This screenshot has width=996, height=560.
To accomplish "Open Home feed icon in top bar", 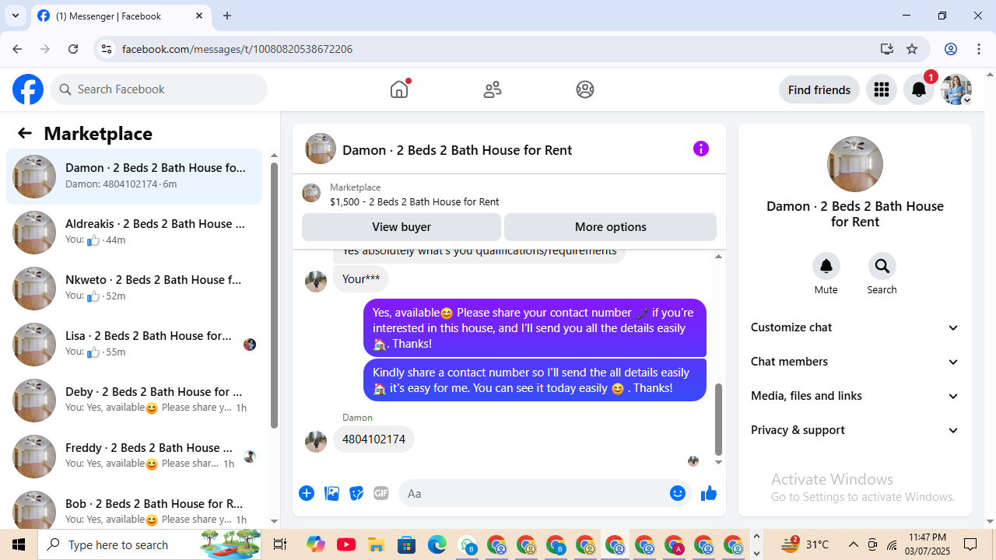I will tap(399, 89).
